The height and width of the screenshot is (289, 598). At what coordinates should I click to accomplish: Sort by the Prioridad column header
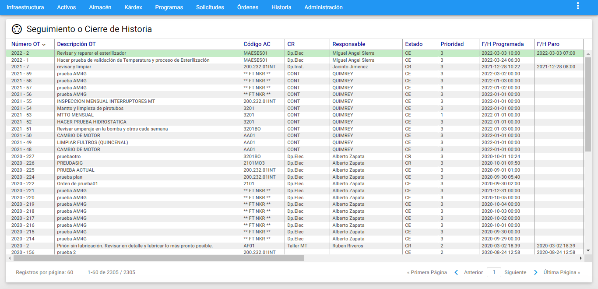coord(452,44)
